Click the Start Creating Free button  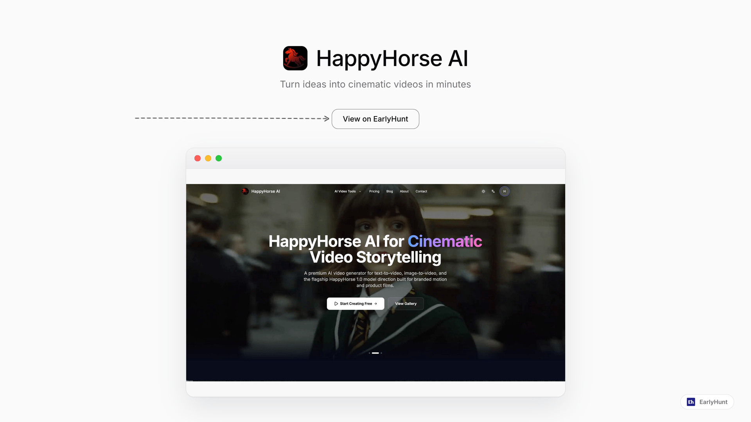pyautogui.click(x=355, y=303)
